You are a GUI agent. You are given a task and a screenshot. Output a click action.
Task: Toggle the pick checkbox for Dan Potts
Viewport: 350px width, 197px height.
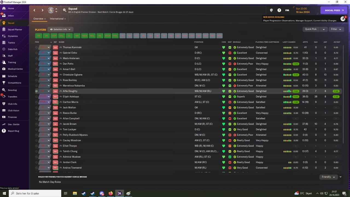tap(36, 64)
